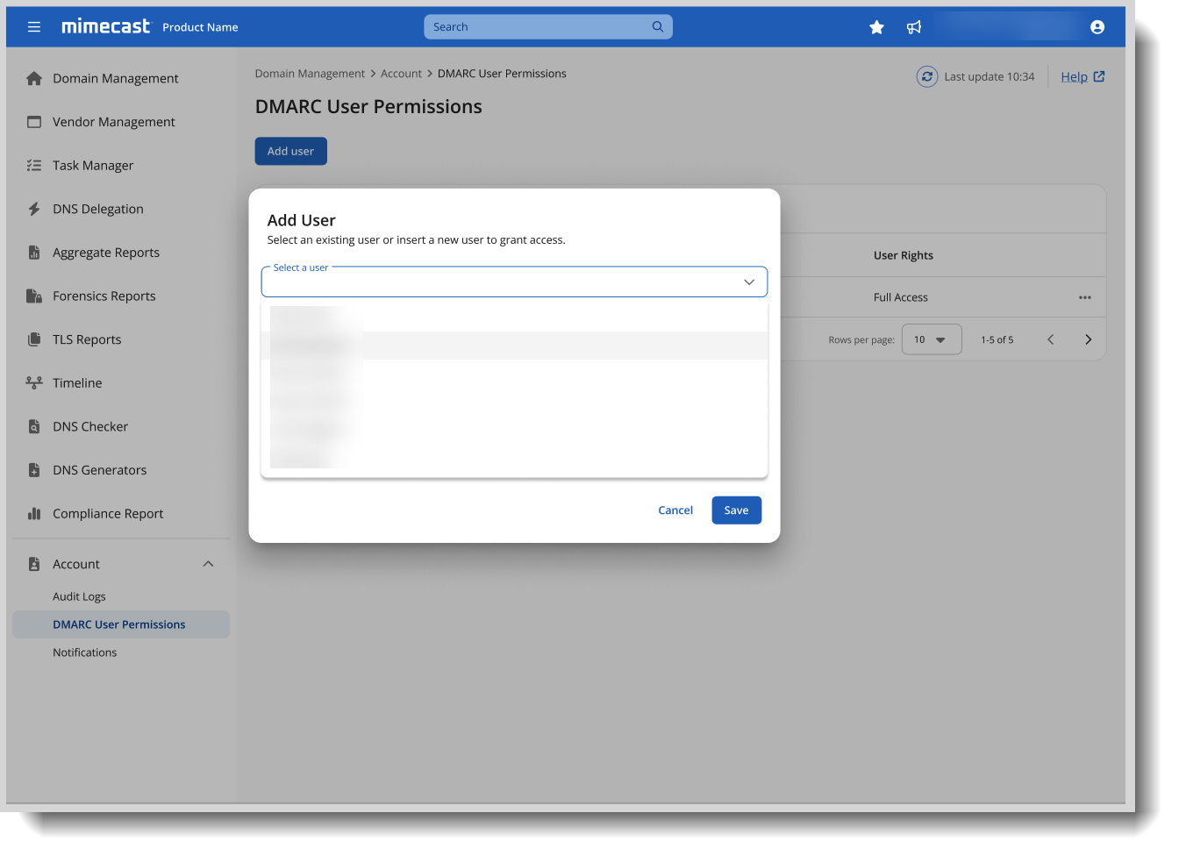The height and width of the screenshot is (856, 1179).
Task: Click the Task Manager checklist icon
Action: coord(34,165)
